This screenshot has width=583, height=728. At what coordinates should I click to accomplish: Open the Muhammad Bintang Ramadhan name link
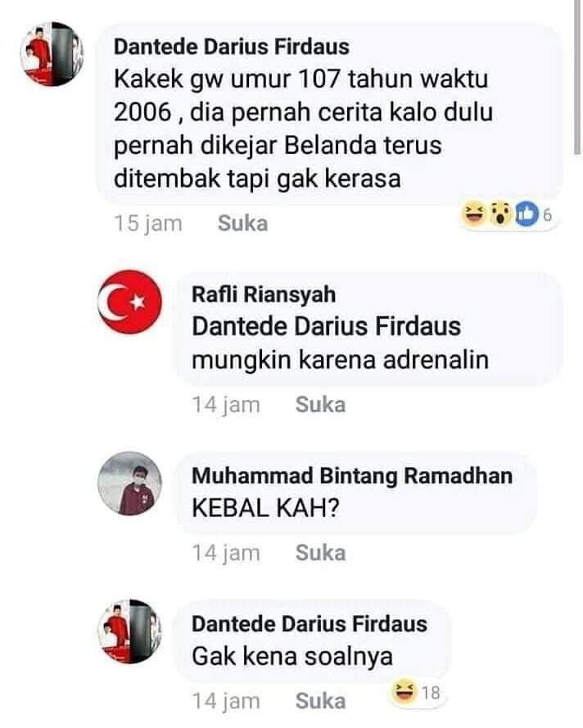352,476
